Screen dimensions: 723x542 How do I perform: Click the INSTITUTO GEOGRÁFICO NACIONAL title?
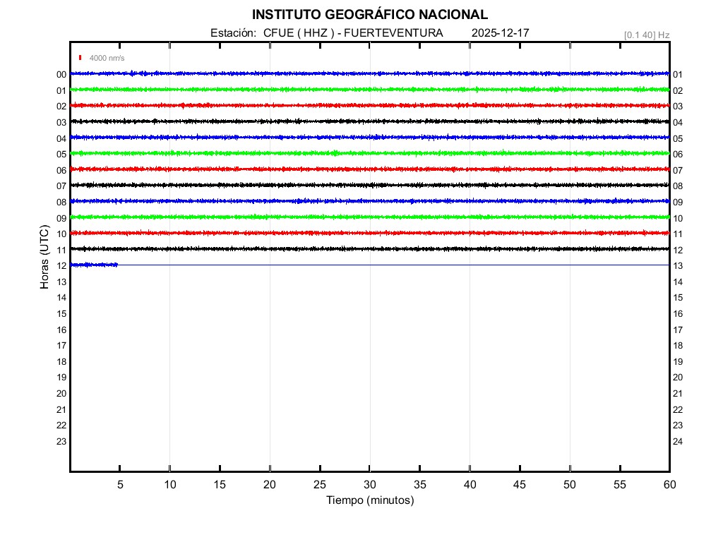tap(369, 15)
